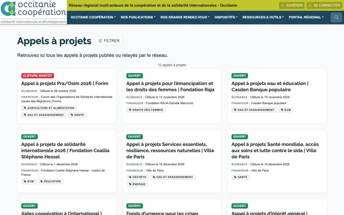Click OUVERT badge on Coallia card

(30, 137)
